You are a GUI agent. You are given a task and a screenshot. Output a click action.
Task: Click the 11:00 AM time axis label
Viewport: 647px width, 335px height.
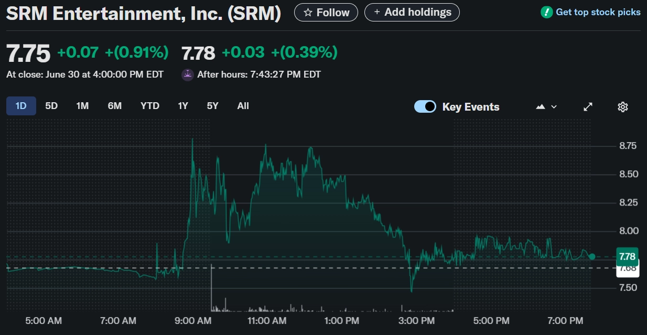(266, 320)
